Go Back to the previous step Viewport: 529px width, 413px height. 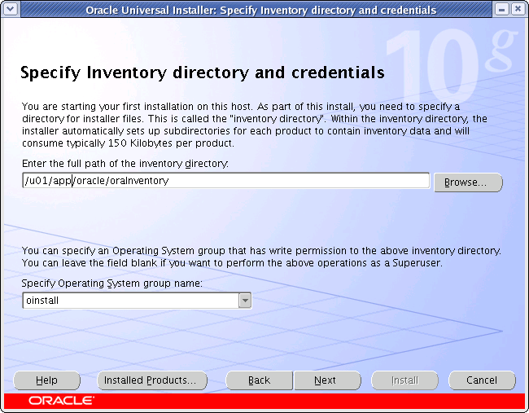[x=259, y=380]
